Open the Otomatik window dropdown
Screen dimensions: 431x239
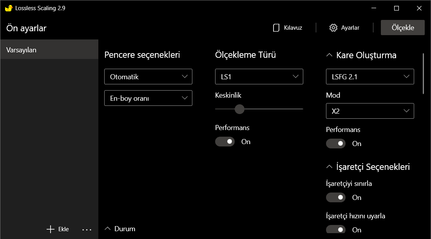(148, 77)
